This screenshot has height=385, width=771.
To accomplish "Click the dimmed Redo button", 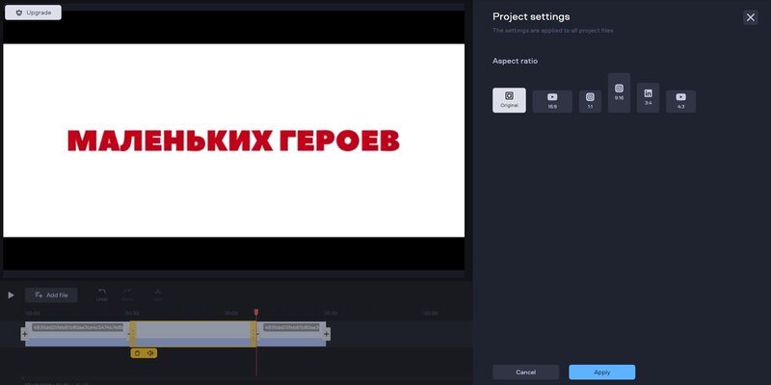I will [127, 295].
